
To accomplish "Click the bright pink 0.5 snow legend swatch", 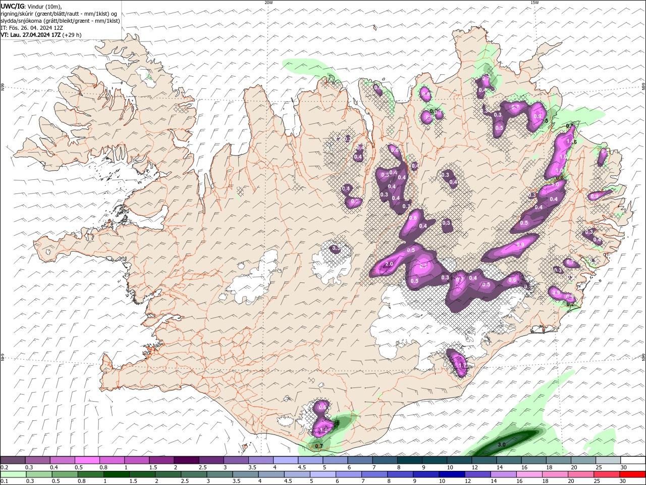I will click(x=87, y=460).
